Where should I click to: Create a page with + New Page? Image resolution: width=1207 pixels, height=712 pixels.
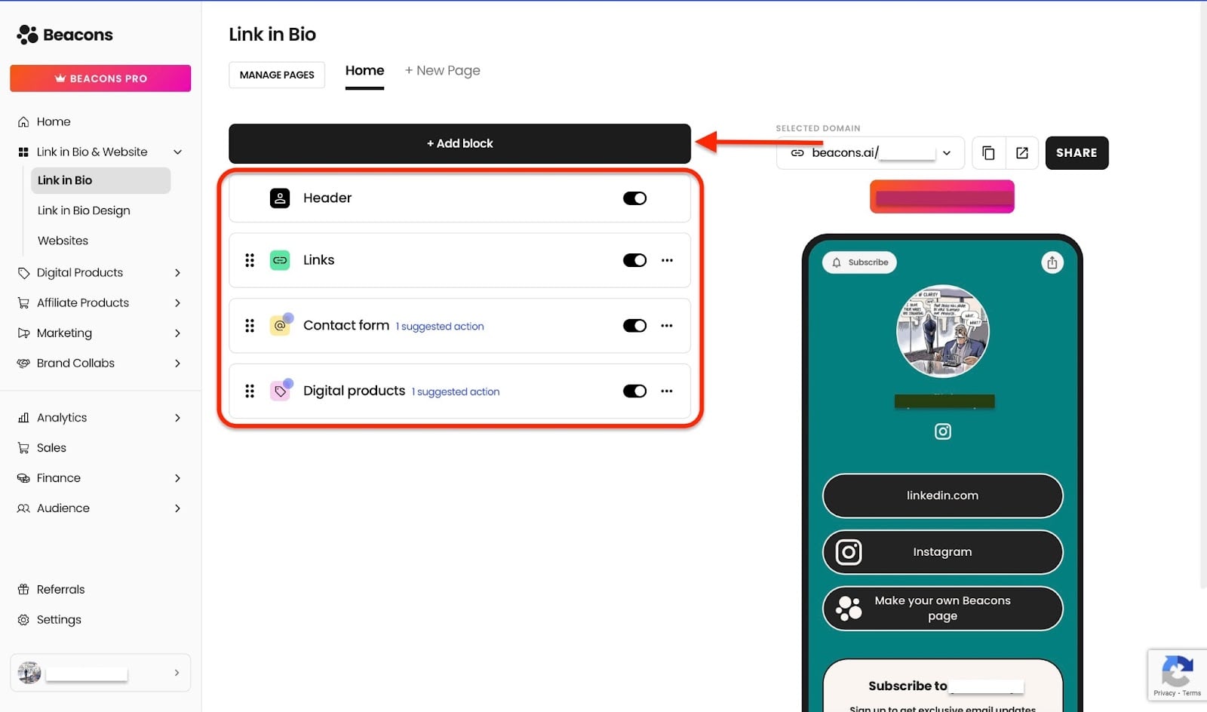(442, 71)
